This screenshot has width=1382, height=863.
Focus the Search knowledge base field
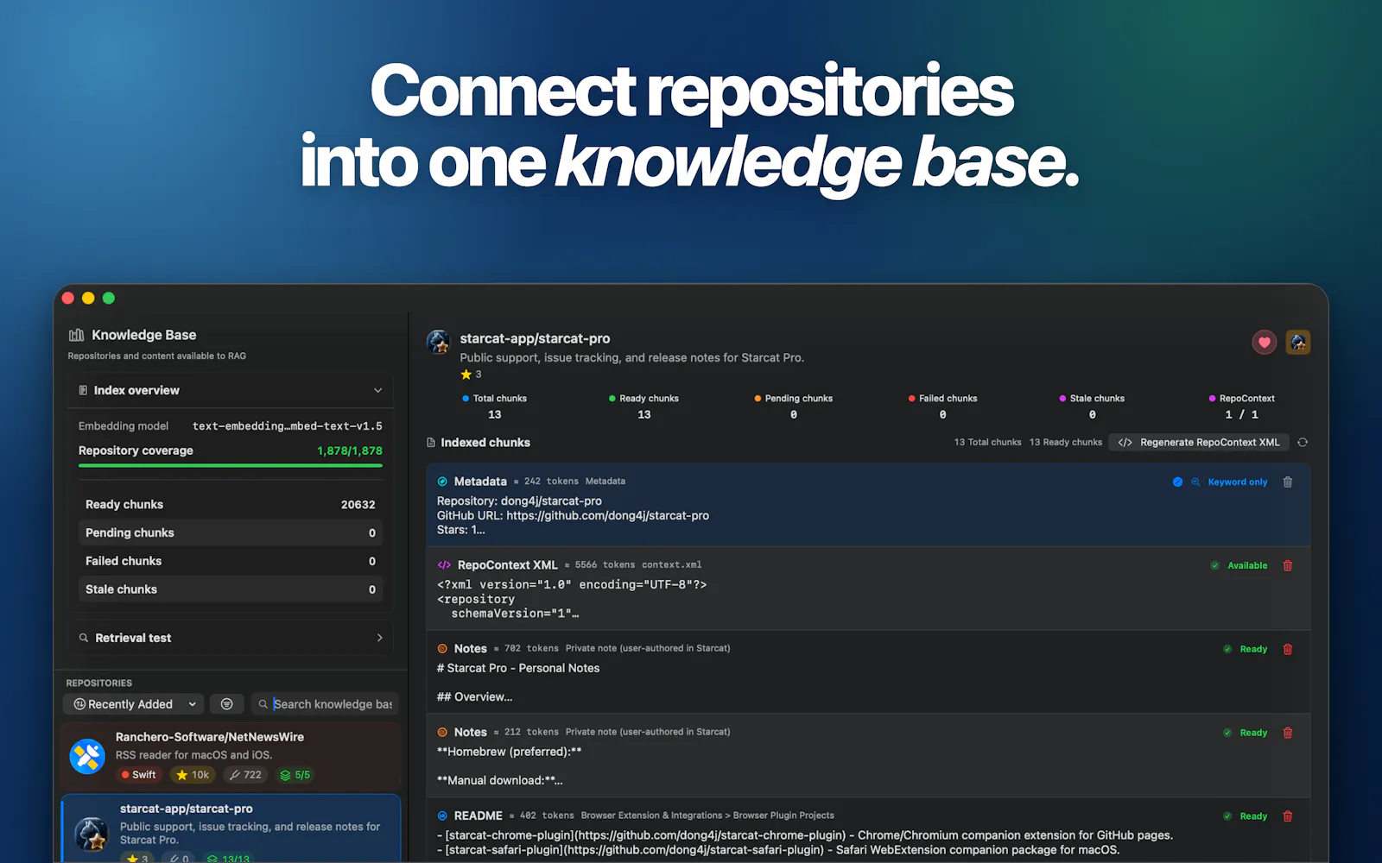tap(325, 704)
